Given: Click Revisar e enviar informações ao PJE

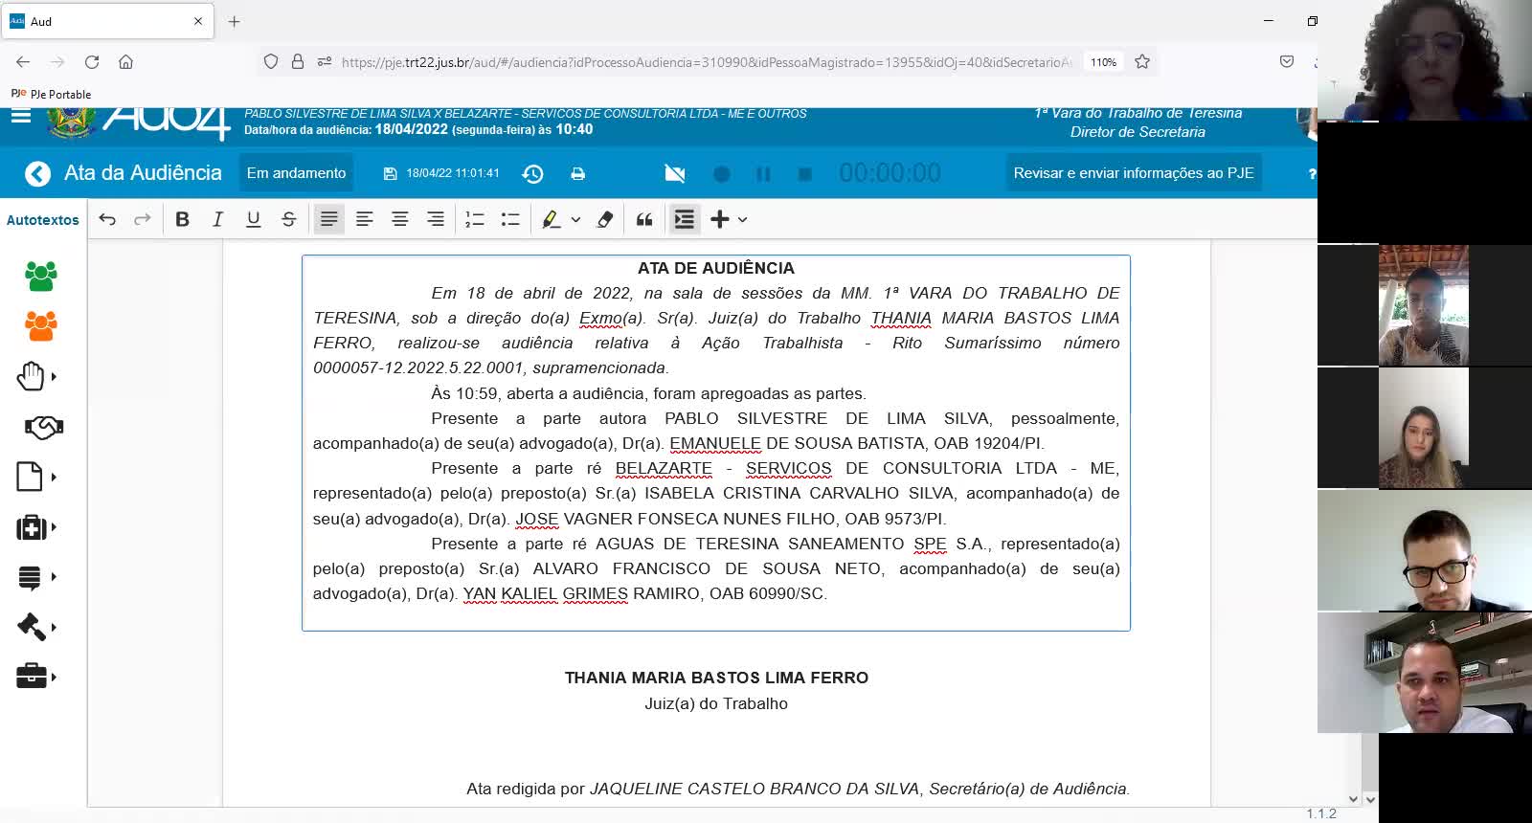Looking at the screenshot, I should (1134, 173).
